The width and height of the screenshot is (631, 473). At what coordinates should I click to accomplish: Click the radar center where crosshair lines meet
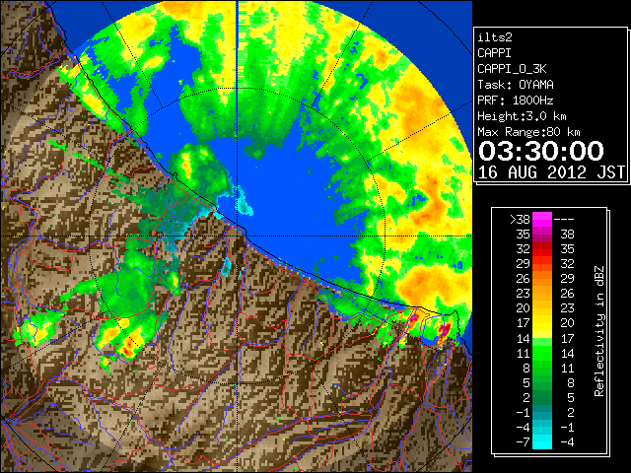[x=238, y=236]
